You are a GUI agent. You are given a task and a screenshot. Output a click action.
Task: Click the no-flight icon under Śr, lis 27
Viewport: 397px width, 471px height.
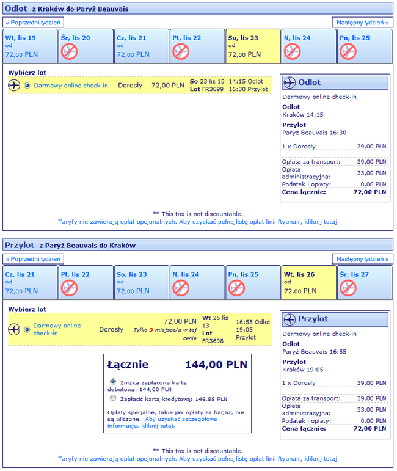348,288
